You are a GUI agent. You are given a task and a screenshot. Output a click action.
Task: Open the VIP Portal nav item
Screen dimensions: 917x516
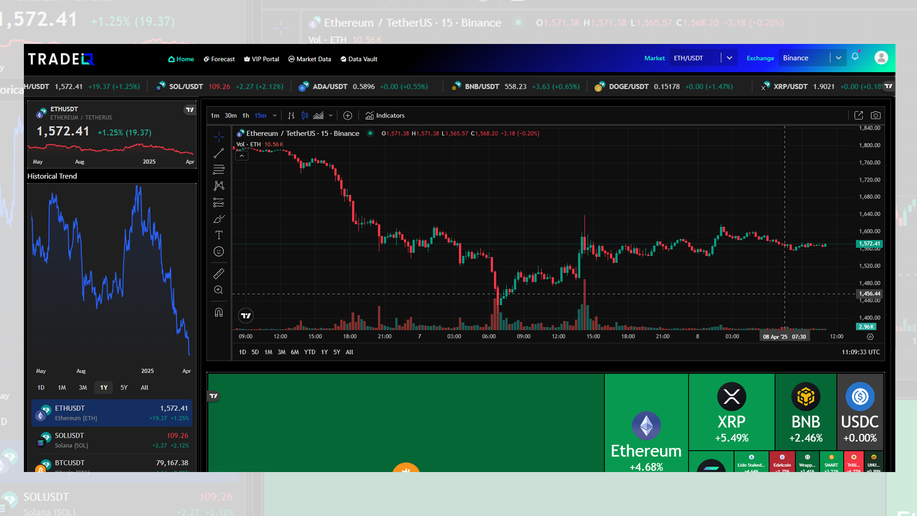coord(262,59)
